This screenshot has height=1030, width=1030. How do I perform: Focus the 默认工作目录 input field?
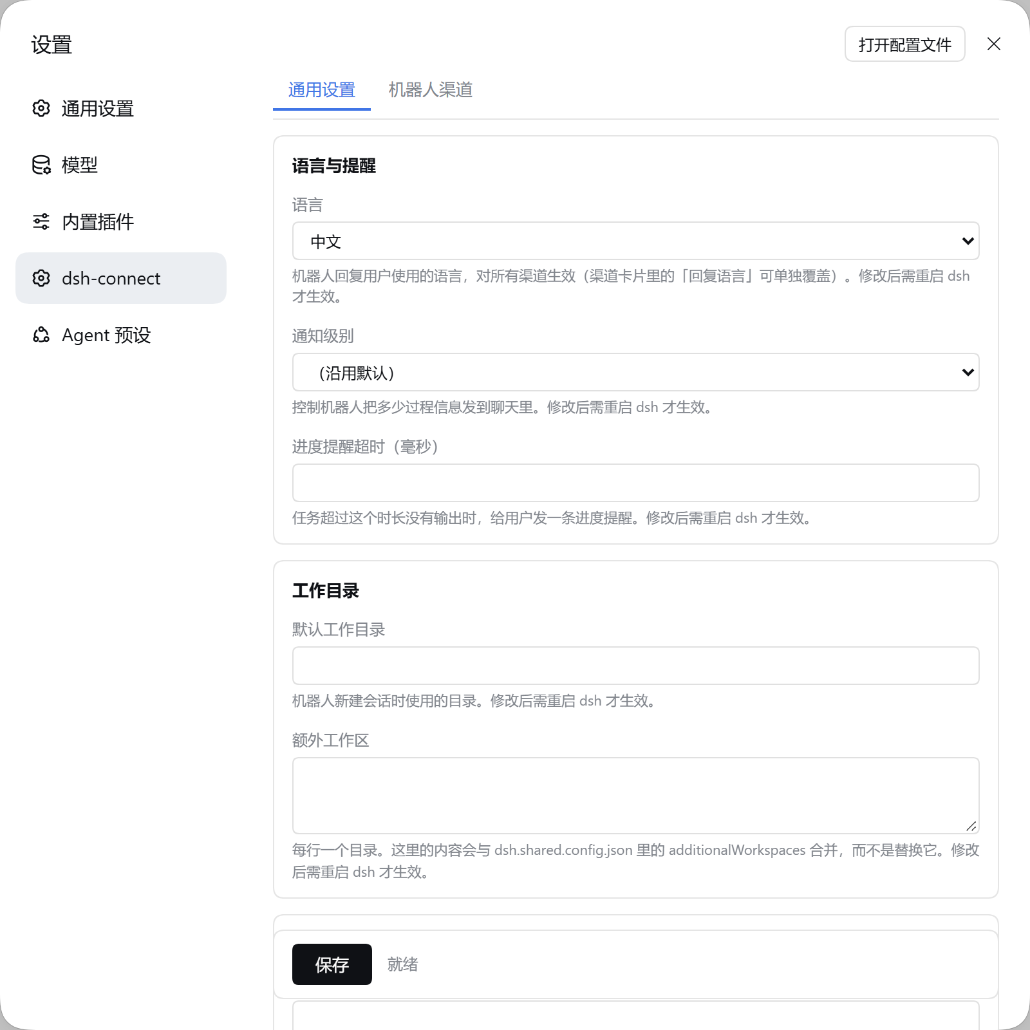635,666
